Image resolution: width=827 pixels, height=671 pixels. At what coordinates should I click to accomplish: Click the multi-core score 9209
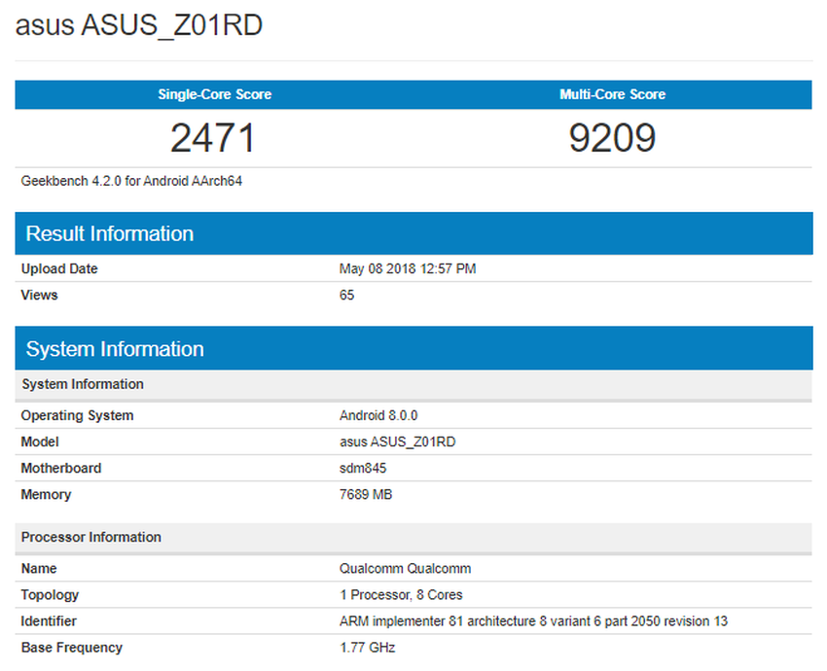(x=613, y=137)
